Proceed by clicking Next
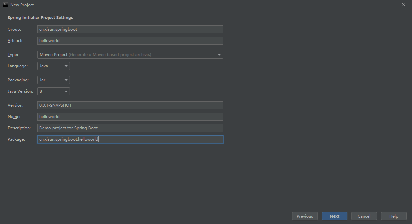412x224 pixels. tap(334, 216)
